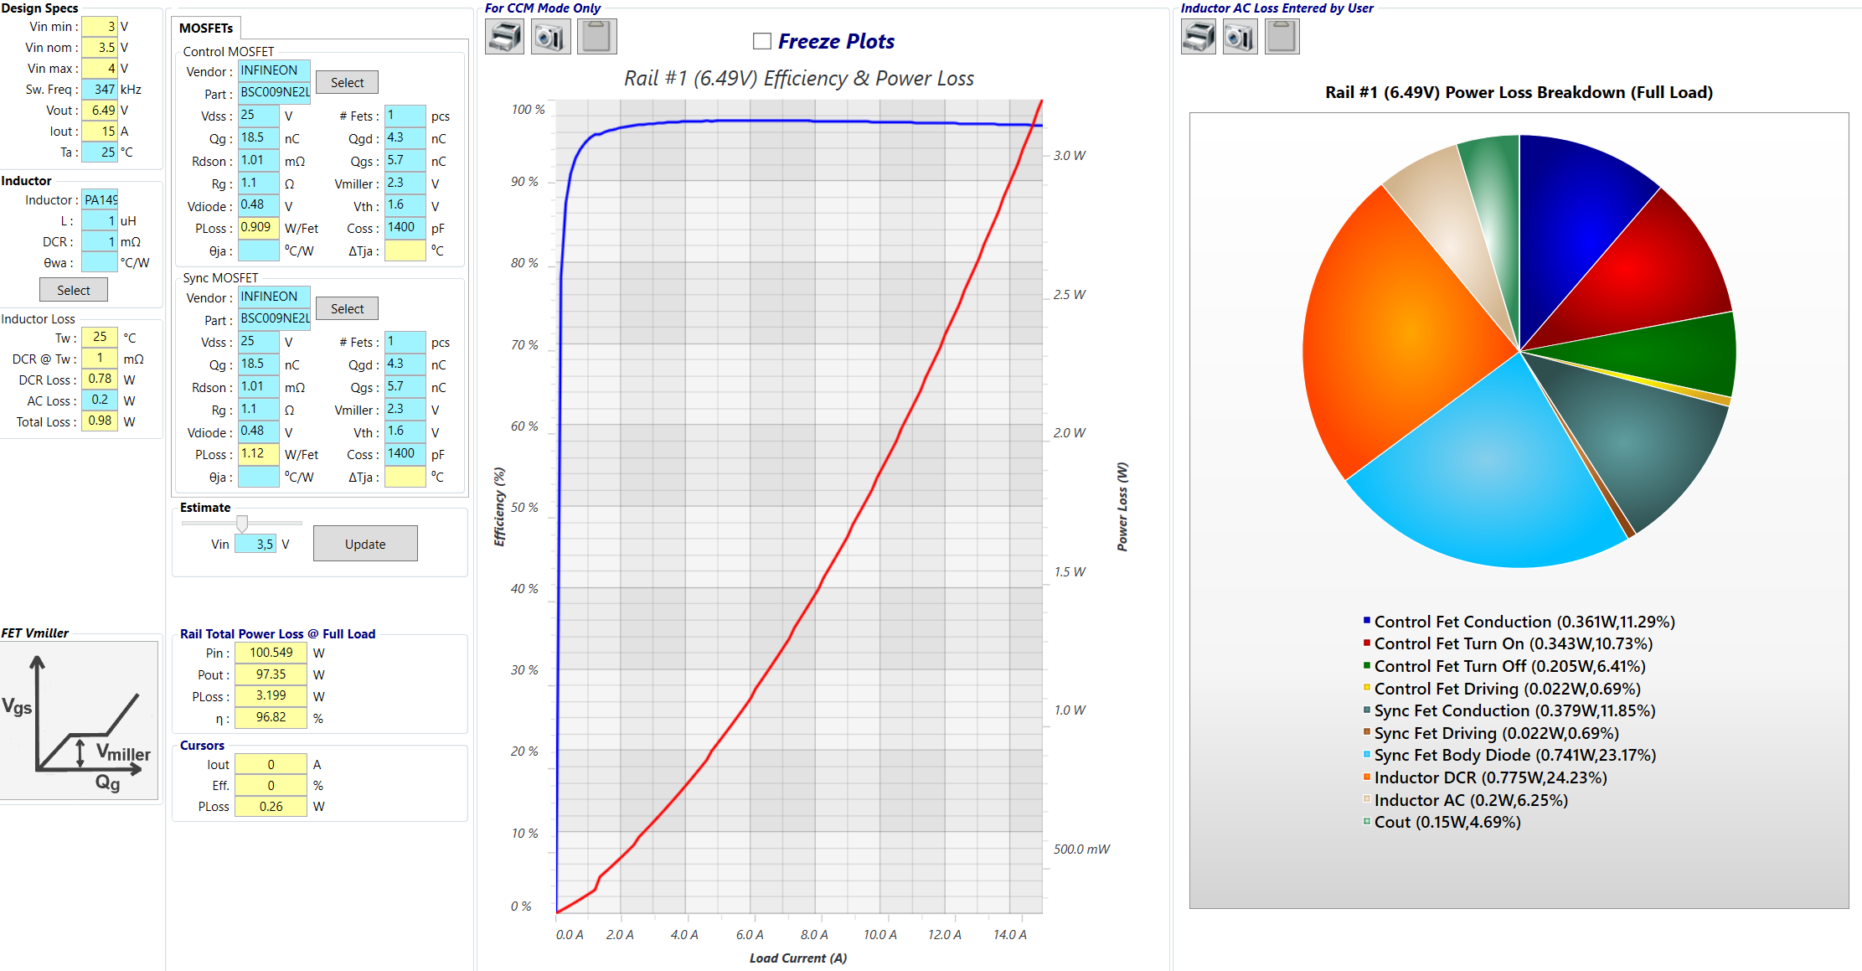Select a Control MOSFET part

pyautogui.click(x=347, y=82)
